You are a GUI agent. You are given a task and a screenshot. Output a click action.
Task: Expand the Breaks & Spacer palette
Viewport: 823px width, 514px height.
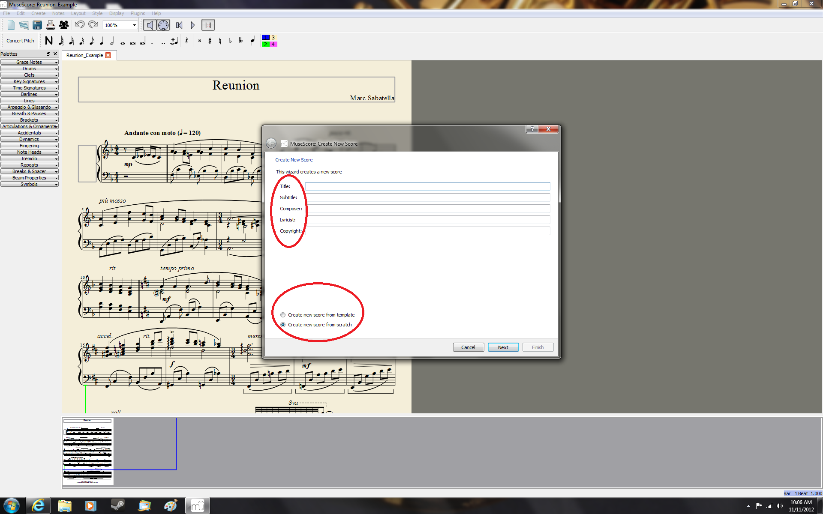click(29, 171)
